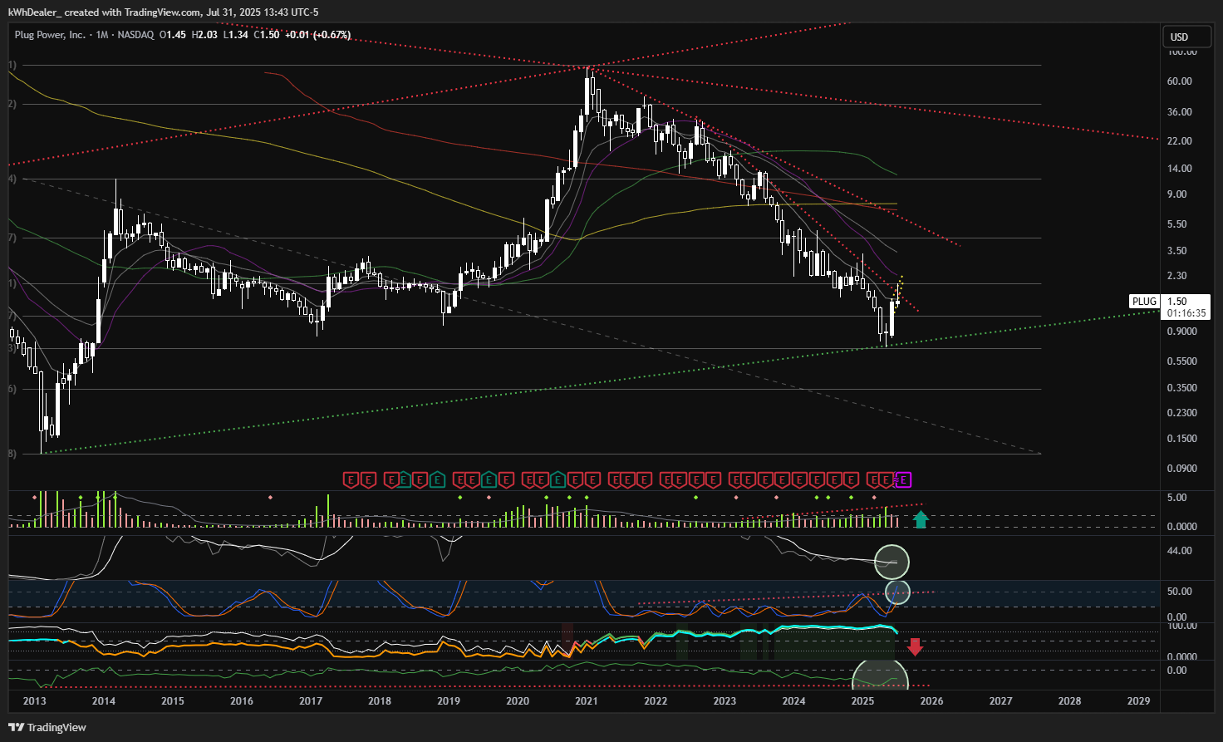Viewport: 1223px width, 742px height.
Task: Click the 60.00 price scale label
Action: click(1180, 81)
